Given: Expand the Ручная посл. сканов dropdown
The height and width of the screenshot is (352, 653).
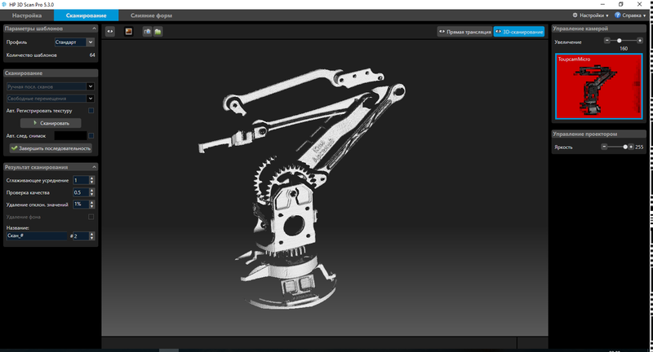Looking at the screenshot, I should point(50,86).
